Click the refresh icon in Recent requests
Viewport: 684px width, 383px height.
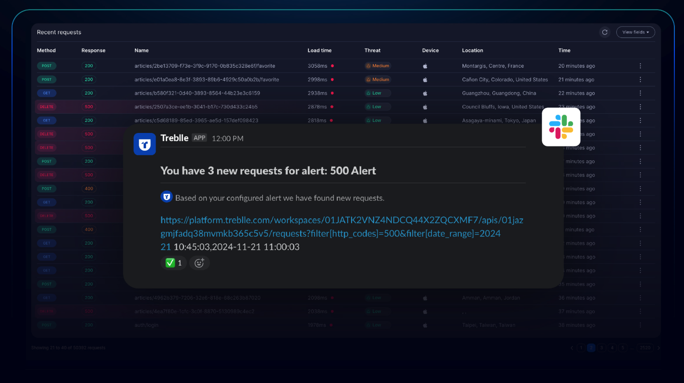pyautogui.click(x=605, y=32)
